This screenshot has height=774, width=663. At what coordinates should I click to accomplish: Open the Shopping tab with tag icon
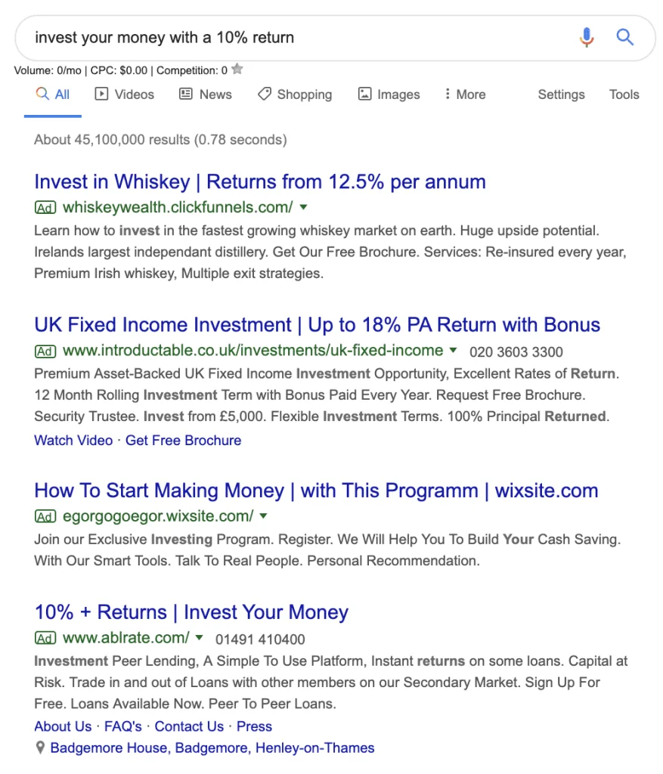click(295, 94)
